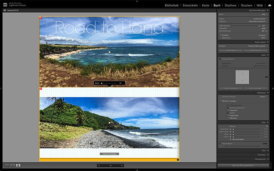
Task: Open the Entwickeln module
Action: pos(190,5)
